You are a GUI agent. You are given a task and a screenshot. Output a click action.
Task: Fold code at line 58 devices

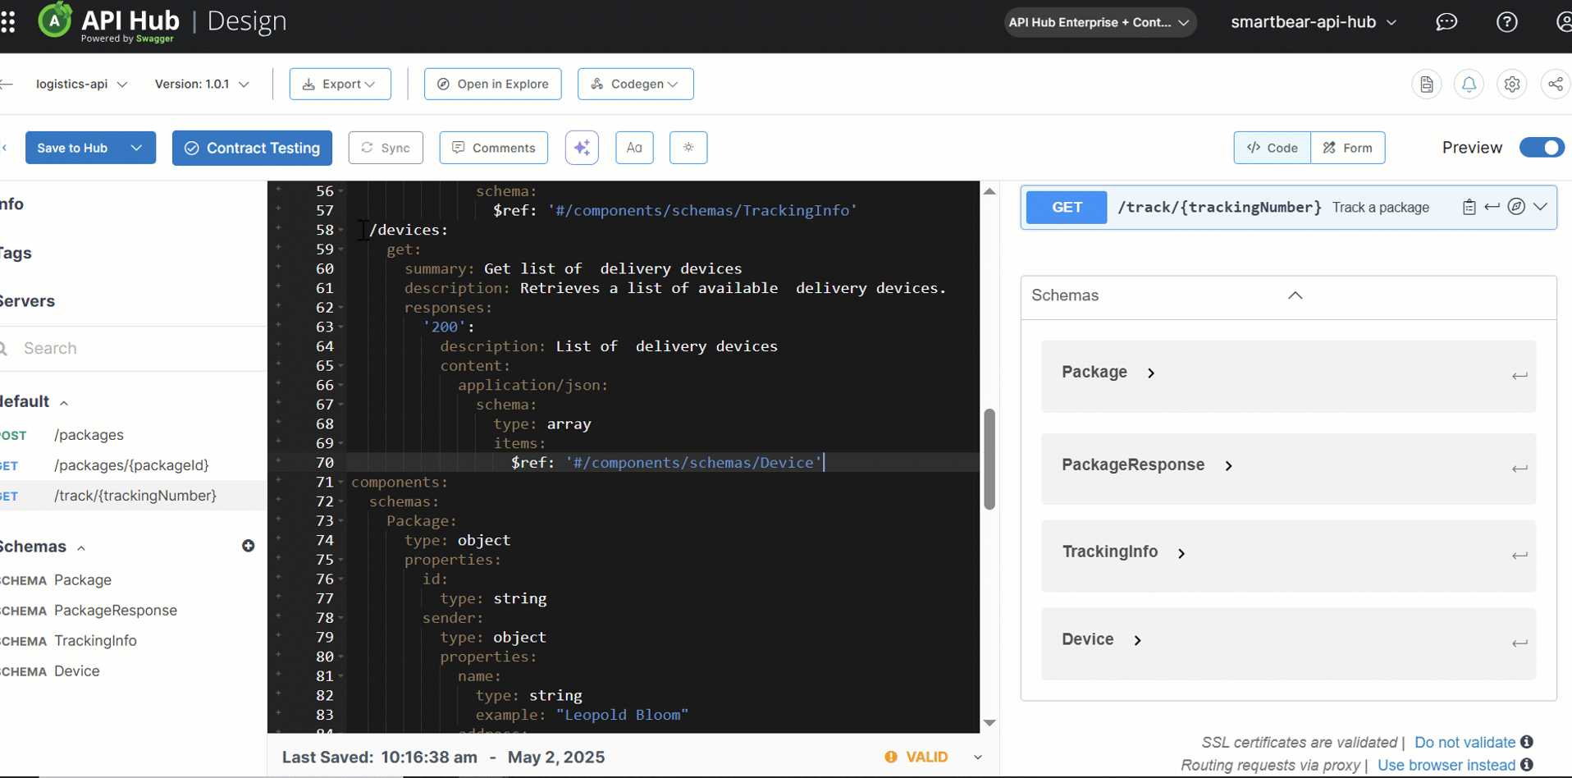click(x=341, y=231)
